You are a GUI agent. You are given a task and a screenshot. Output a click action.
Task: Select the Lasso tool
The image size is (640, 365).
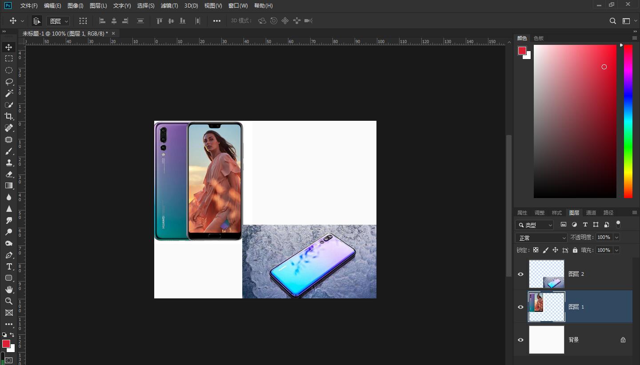[9, 82]
